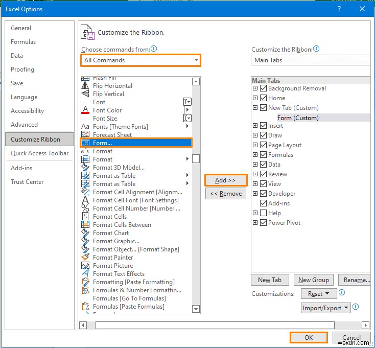Click the Cancel button

pyautogui.click(x=351, y=337)
